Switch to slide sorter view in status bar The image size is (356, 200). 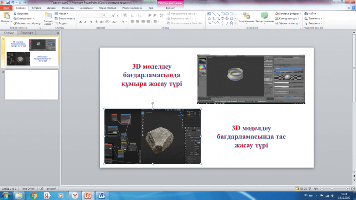click(x=301, y=189)
